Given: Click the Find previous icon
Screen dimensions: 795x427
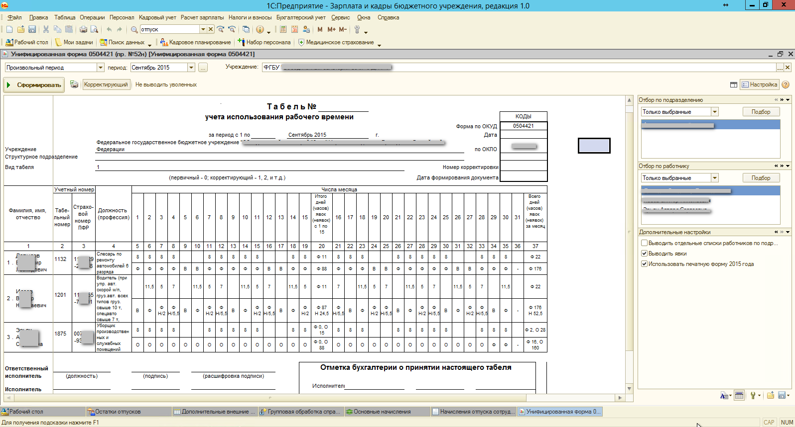Looking at the screenshot, I should (232, 29).
